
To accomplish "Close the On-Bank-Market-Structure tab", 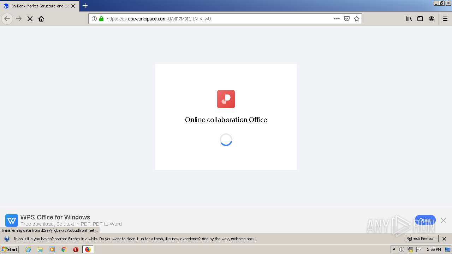I will point(73,6).
